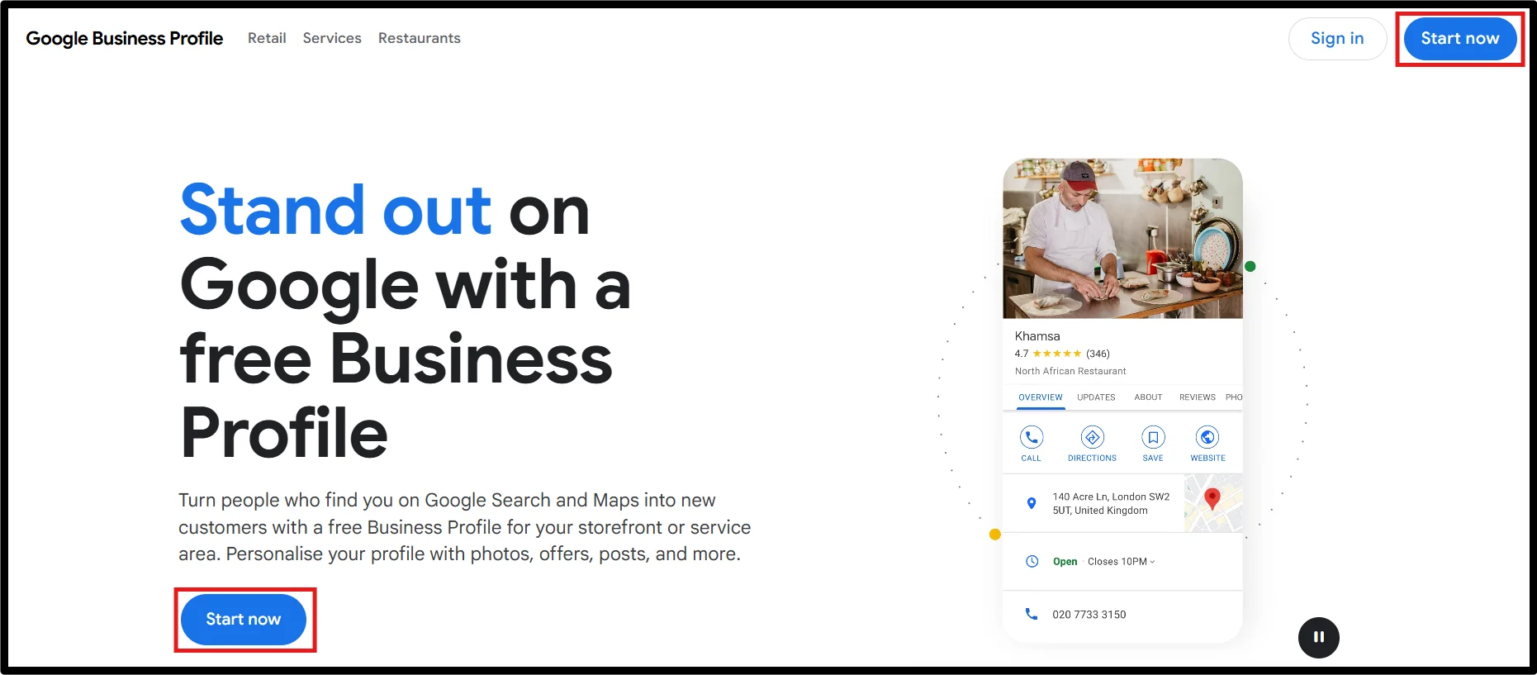Expand the Closes 10PM hours dropdown
This screenshot has height=675, width=1537.
point(1122,562)
